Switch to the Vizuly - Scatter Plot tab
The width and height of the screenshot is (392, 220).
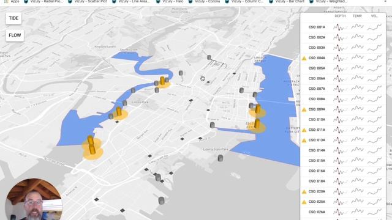[88, 1]
